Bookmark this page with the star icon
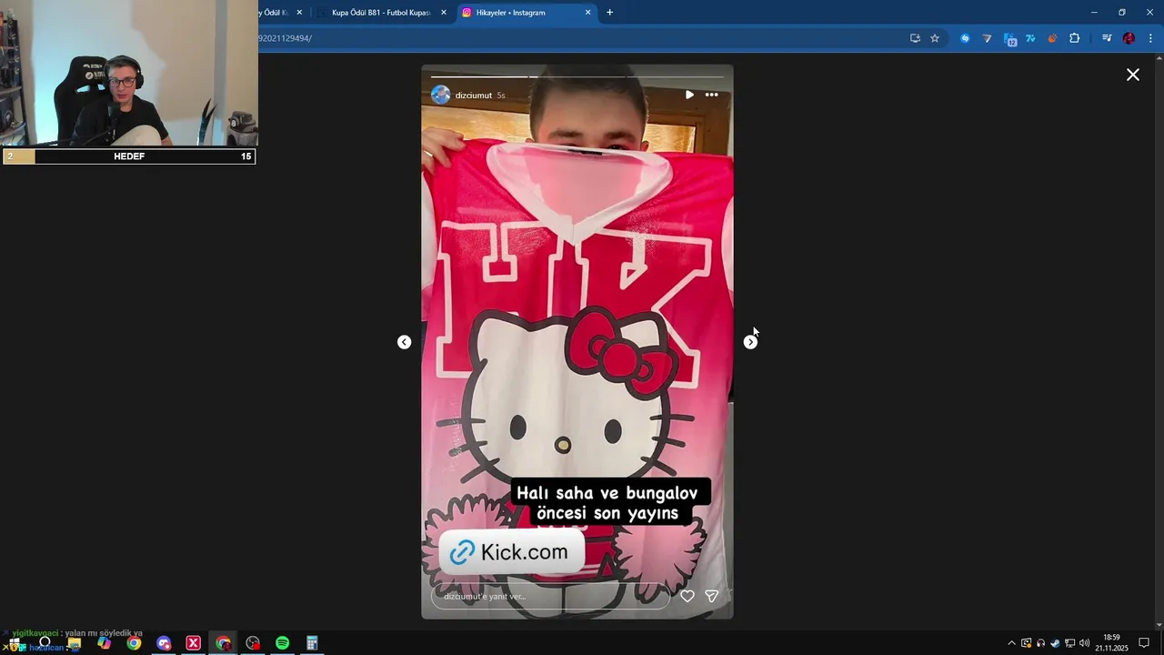Viewport: 1164px width, 655px height. pyautogui.click(x=934, y=38)
